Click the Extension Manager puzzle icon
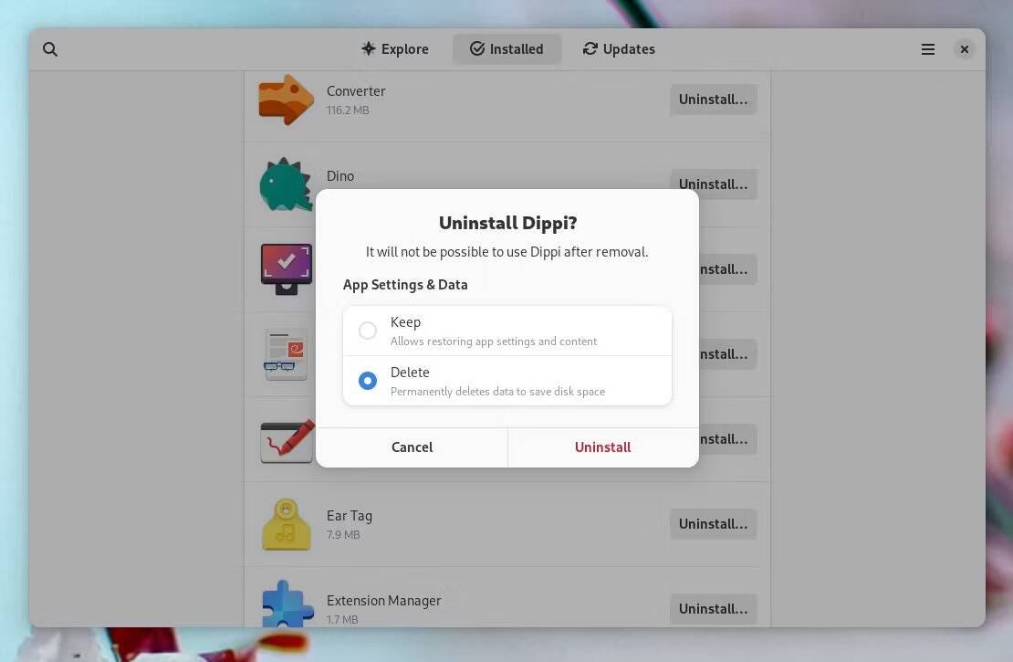 pyautogui.click(x=287, y=604)
